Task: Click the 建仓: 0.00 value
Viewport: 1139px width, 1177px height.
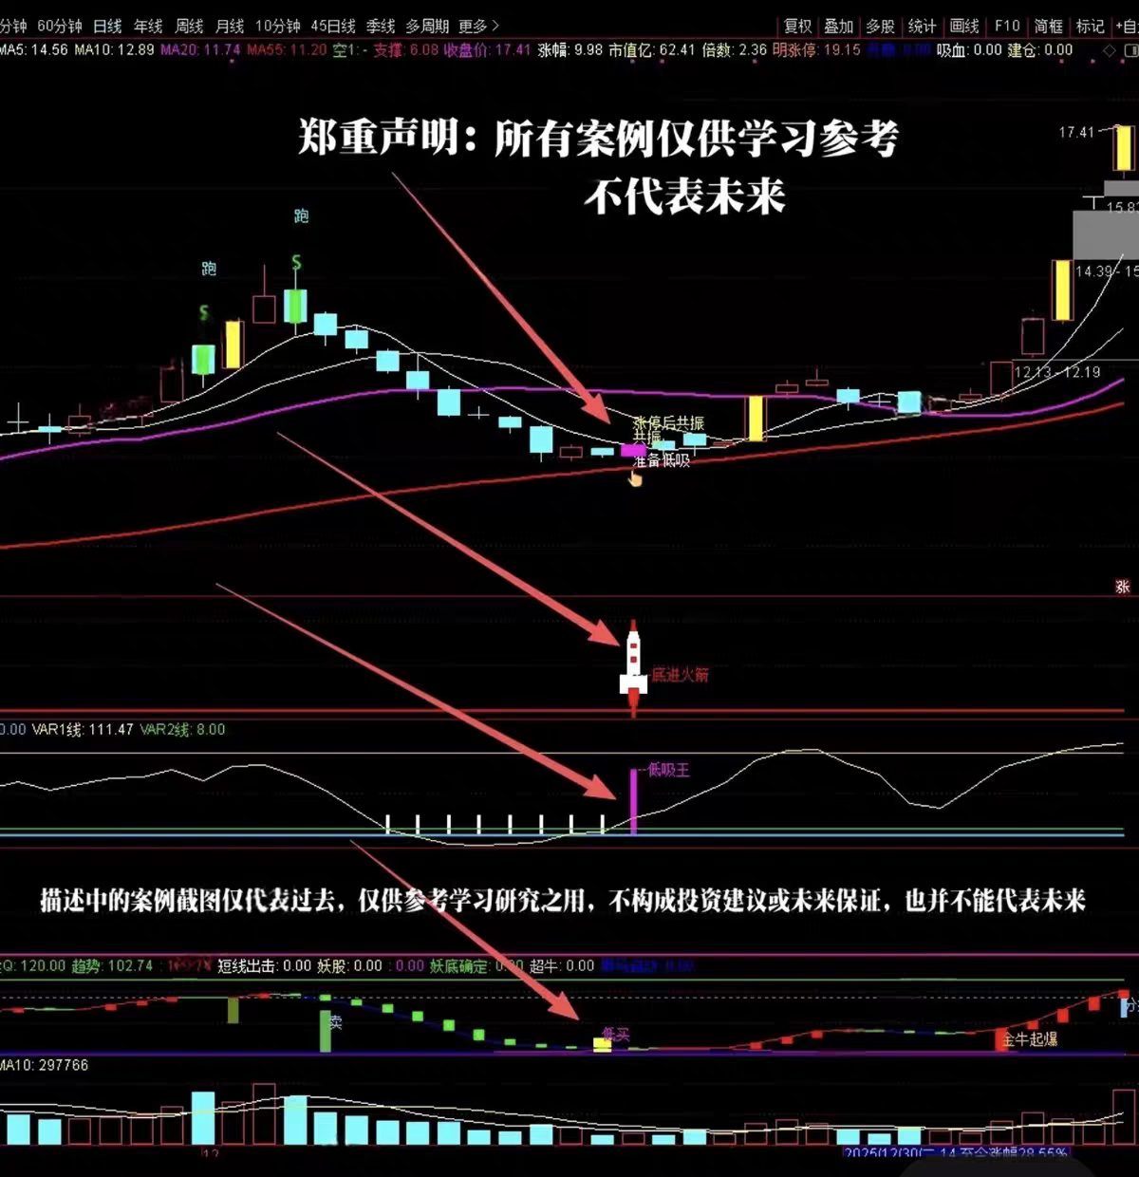Action: pyautogui.click(x=1040, y=49)
